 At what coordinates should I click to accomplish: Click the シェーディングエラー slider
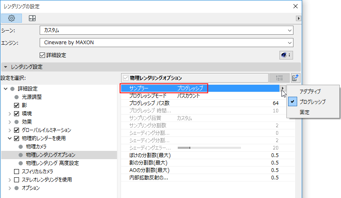(209, 148)
